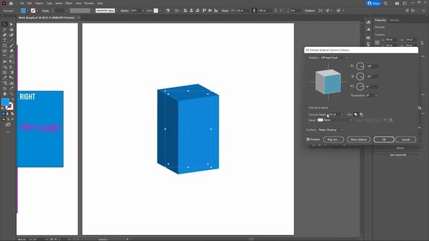Open the Bevel dropdown set to None
The image size is (429, 241).
(x=334, y=120)
